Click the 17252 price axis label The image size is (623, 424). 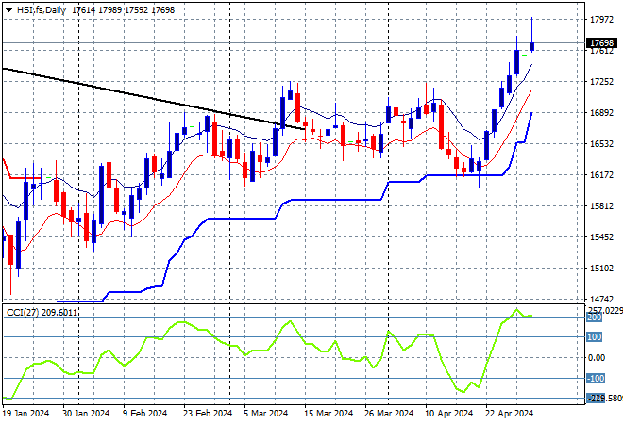(x=601, y=82)
